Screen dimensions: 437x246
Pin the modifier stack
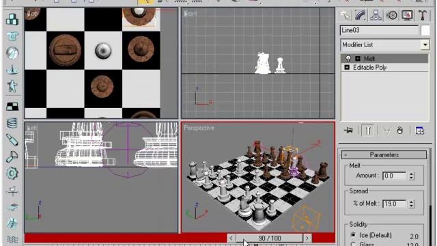click(348, 131)
